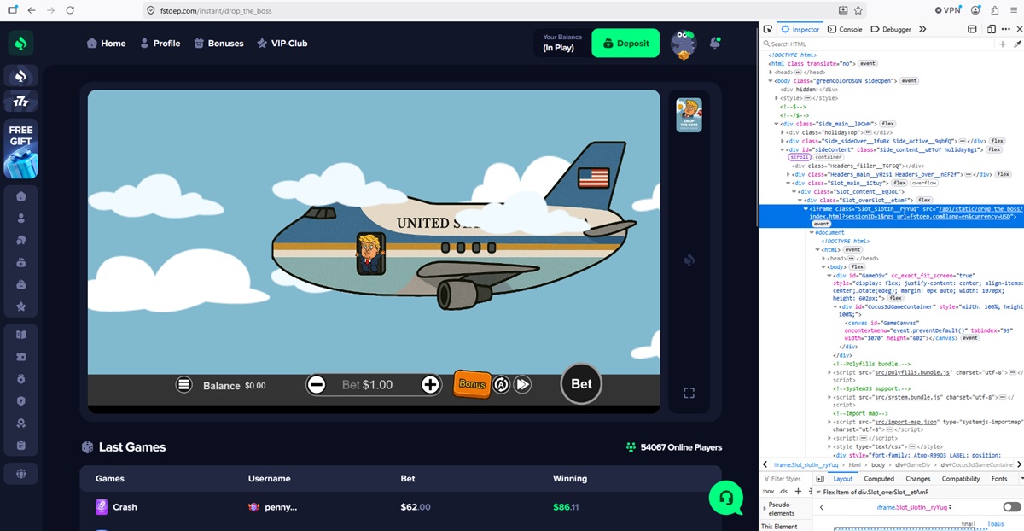Click the Crash game row

[x=400, y=507]
